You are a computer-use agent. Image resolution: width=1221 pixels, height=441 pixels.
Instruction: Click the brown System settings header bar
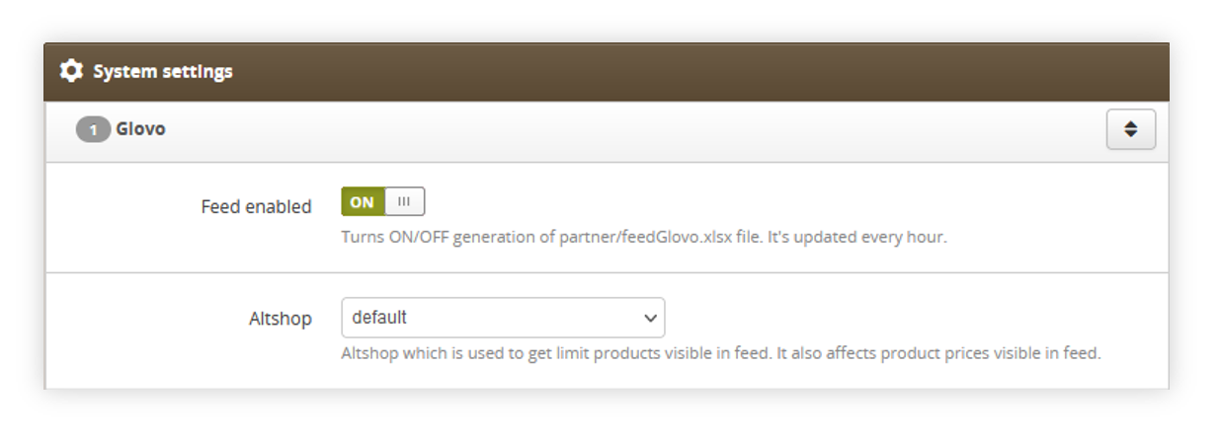(607, 72)
